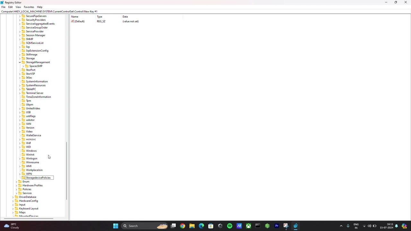The image size is (411, 231).
Task: Select the Winresume key
Action: point(32,162)
